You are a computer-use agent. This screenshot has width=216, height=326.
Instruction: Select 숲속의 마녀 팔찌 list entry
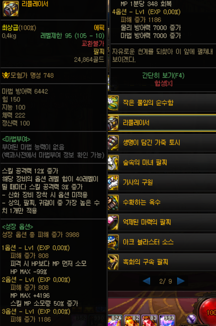pos(162,163)
